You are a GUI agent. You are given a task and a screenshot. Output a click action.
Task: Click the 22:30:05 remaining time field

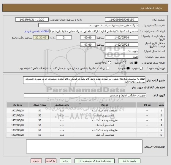41,38
